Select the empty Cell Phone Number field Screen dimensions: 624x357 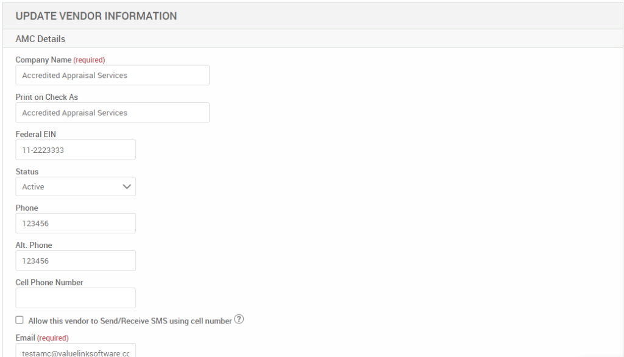(x=76, y=297)
